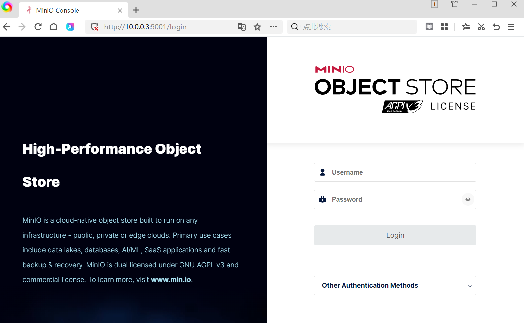Click the lock icon in Password field
This screenshot has height=323, width=524.
click(323, 199)
